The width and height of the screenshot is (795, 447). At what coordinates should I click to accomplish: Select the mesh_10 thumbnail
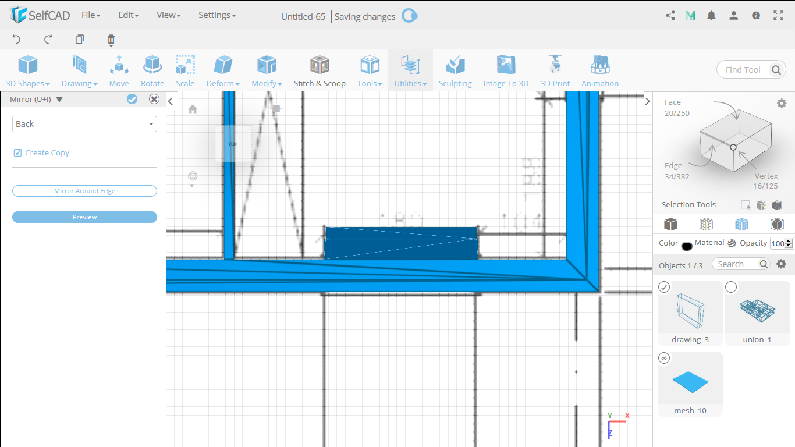(690, 384)
